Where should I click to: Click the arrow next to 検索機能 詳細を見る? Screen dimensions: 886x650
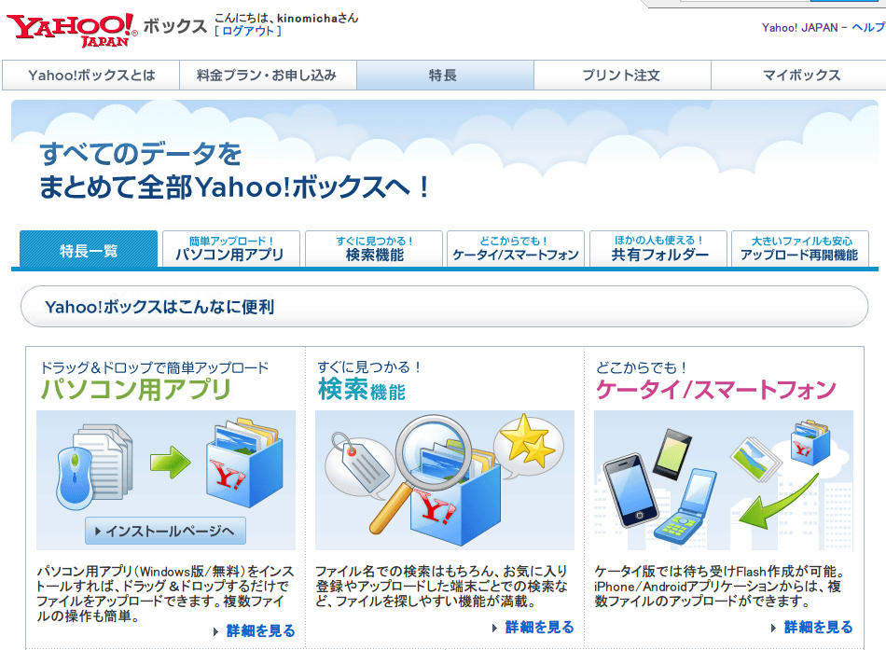point(495,628)
